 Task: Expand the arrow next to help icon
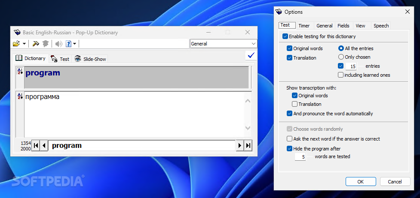click(x=74, y=44)
